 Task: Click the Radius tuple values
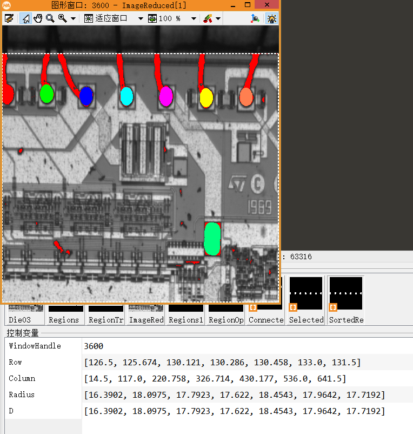click(x=235, y=395)
